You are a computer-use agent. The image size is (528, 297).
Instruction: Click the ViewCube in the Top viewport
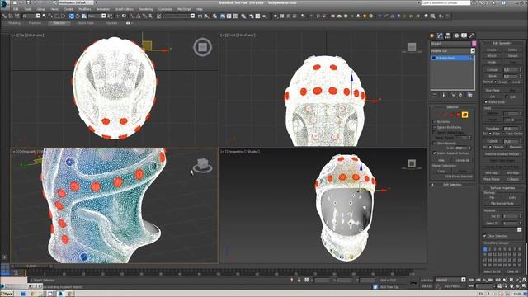point(202,47)
